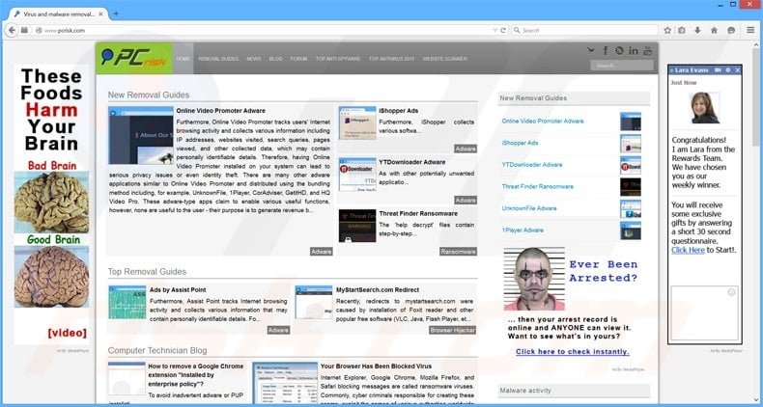The height and width of the screenshot is (407, 763).
Task: Open the chat bubble toolbar icon
Action: click(x=731, y=30)
